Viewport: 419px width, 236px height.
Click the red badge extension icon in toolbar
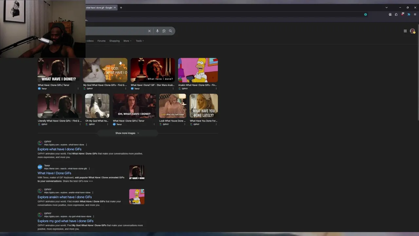[403, 14]
